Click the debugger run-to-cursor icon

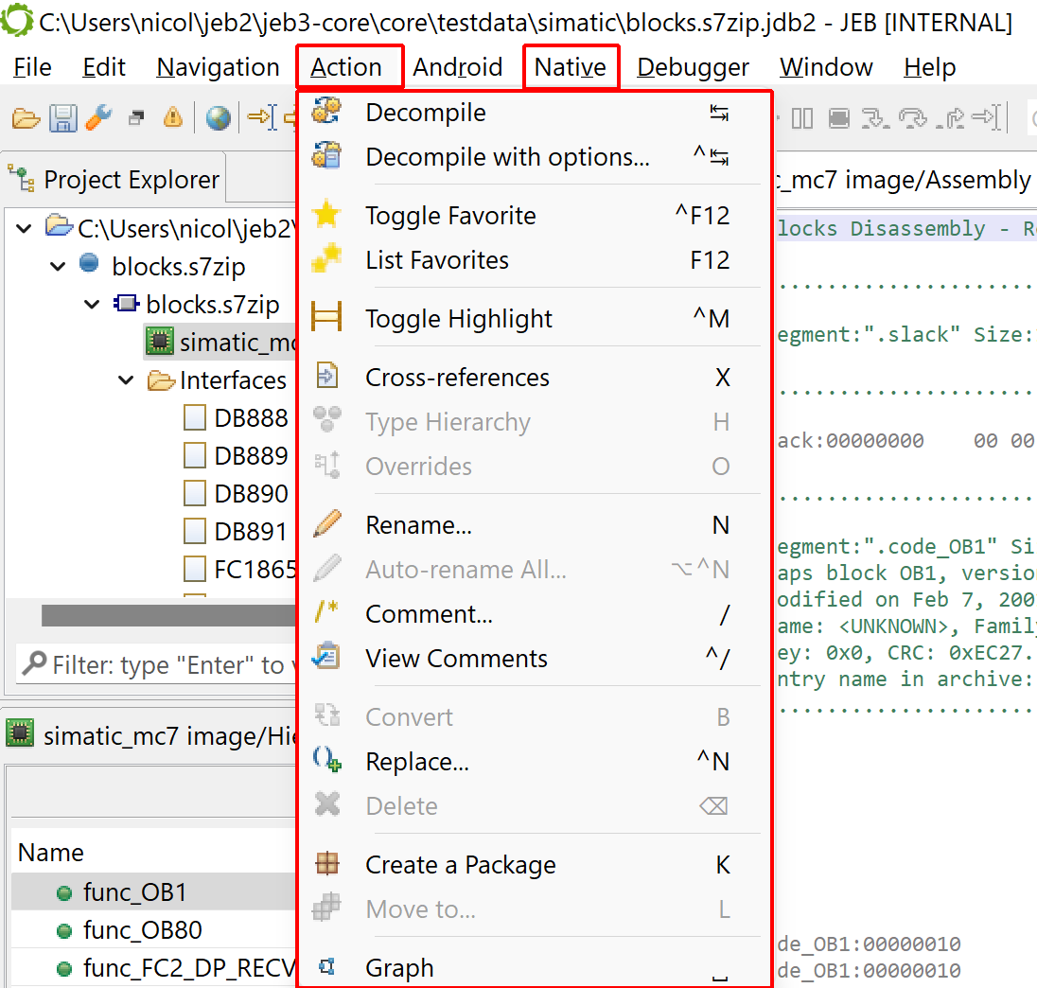pyautogui.click(x=988, y=118)
